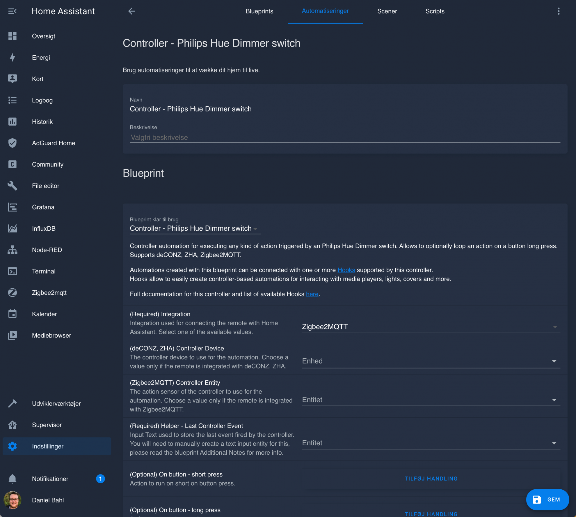Image resolution: width=576 pixels, height=517 pixels.
Task: Click the Indstillinger gear icon
Action: point(12,446)
